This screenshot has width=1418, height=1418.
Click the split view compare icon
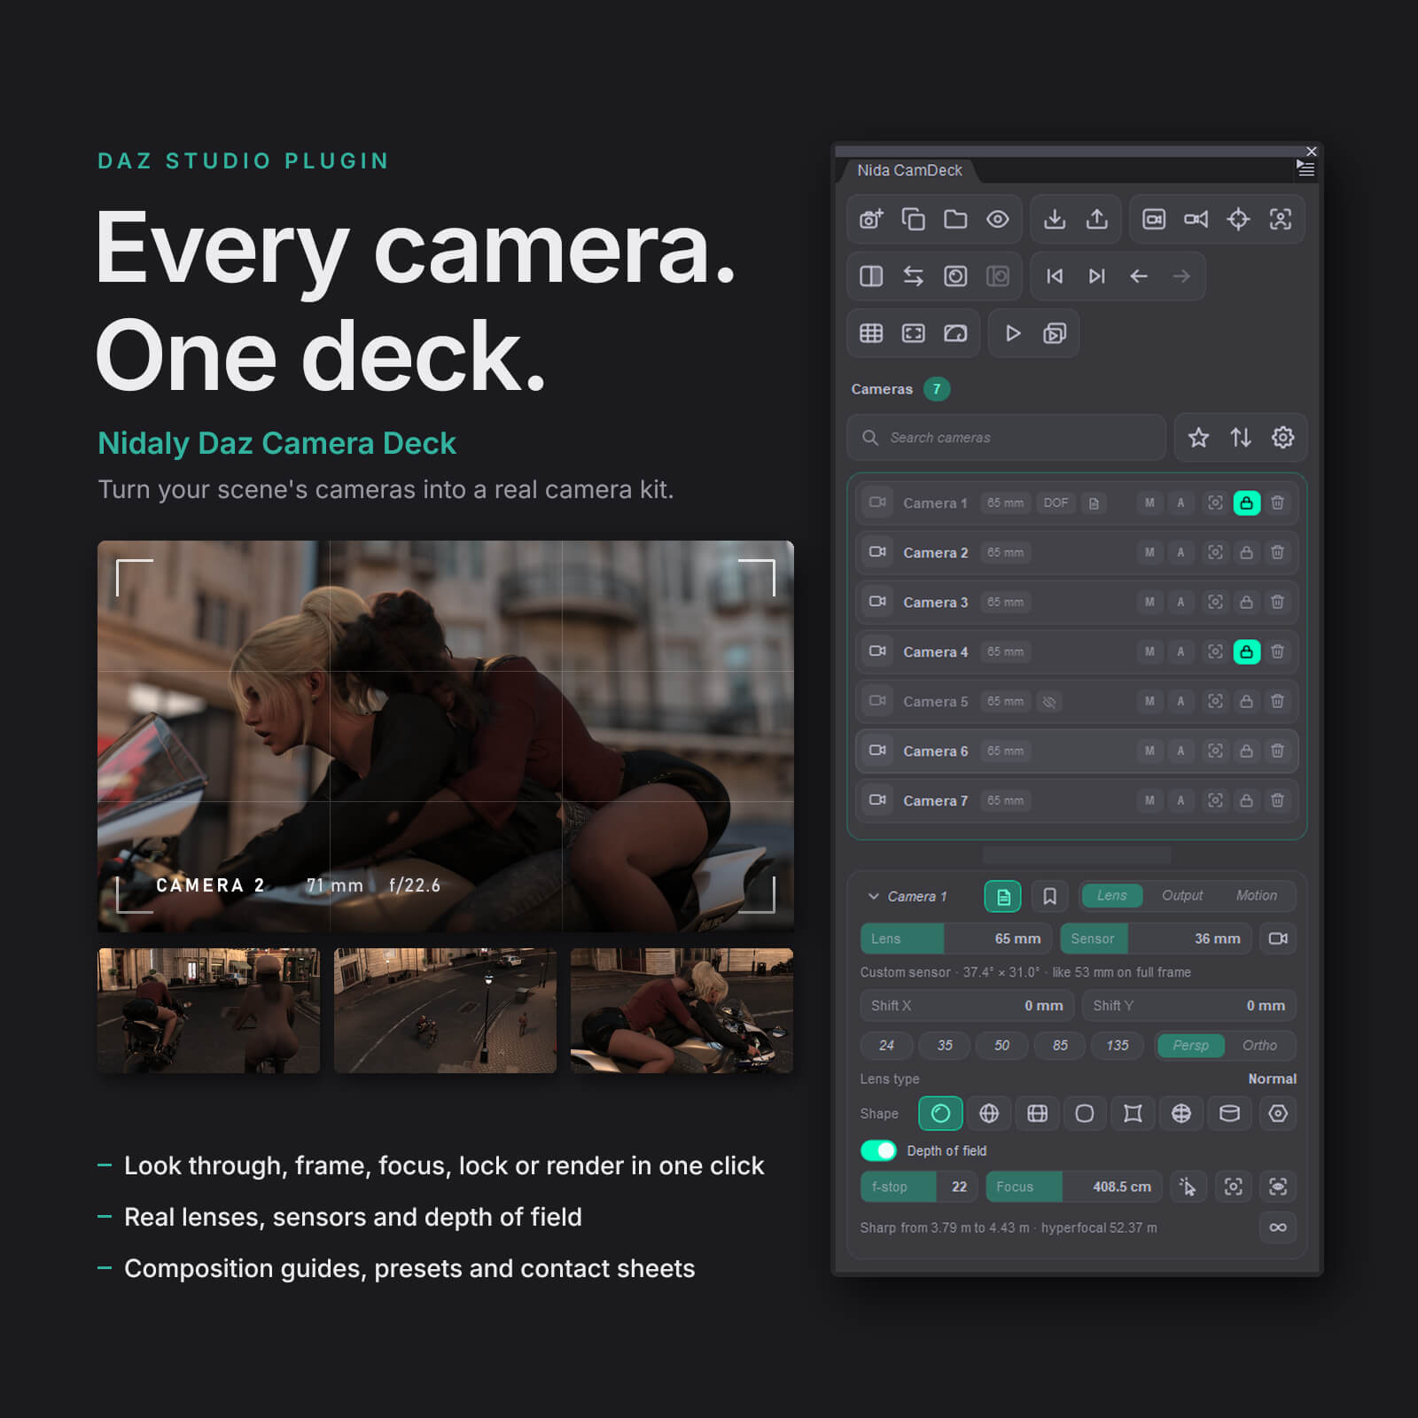point(871,277)
